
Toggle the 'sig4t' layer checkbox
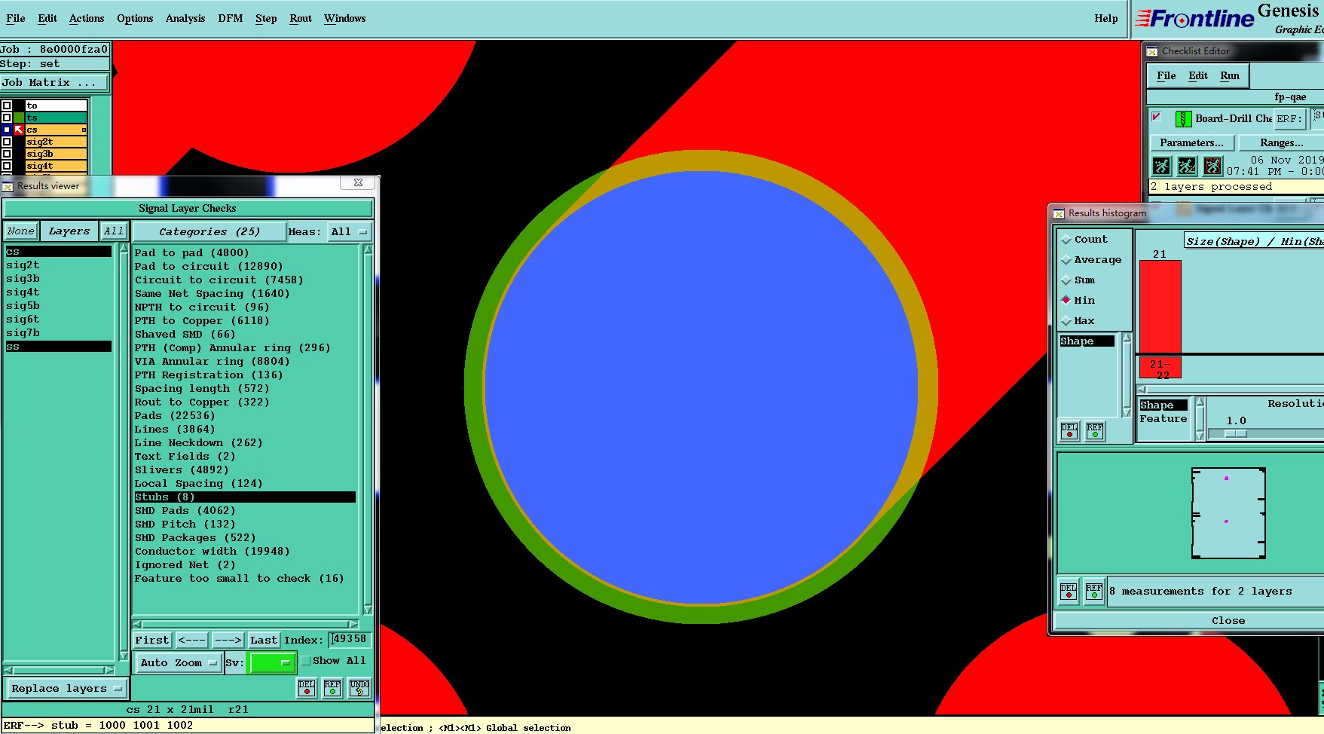(x=7, y=166)
